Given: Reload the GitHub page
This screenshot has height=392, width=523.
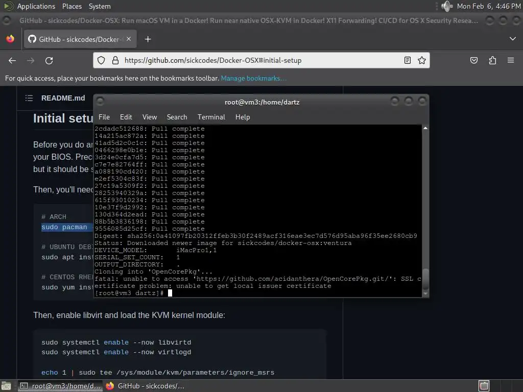Looking at the screenshot, I should [x=49, y=60].
